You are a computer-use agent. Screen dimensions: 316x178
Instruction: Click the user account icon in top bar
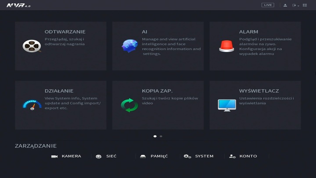[285, 5]
